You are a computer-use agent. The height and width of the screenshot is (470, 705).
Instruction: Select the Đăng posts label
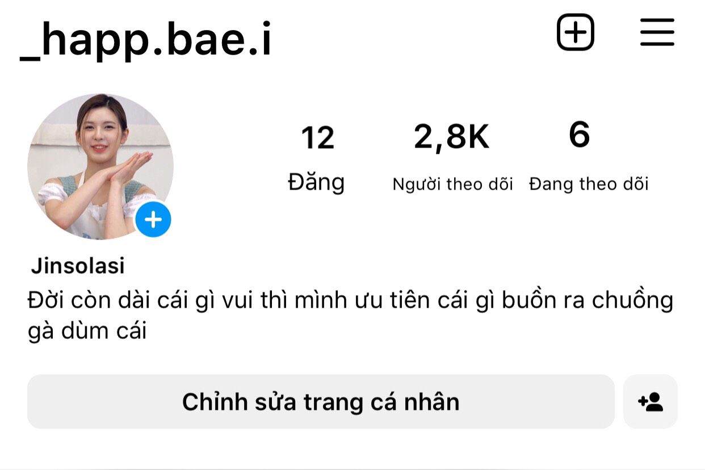click(316, 182)
